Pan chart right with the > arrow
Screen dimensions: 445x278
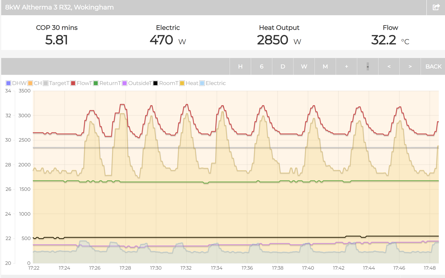[x=410, y=66]
